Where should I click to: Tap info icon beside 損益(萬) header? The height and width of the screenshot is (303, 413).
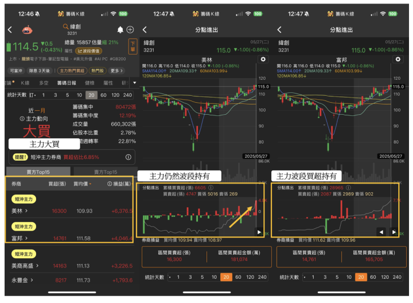110,184
